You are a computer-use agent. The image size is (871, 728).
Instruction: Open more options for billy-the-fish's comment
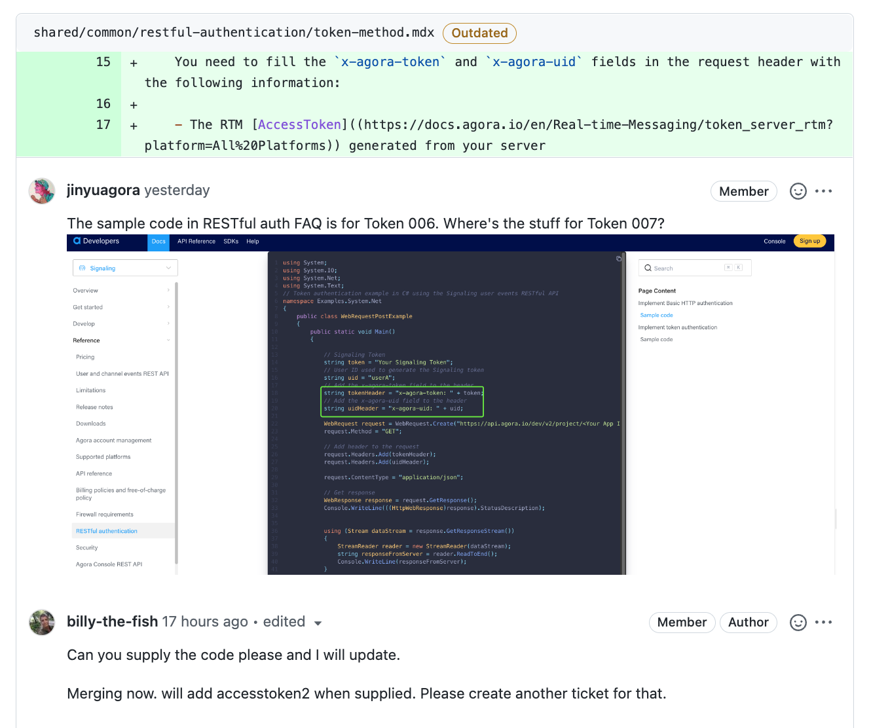click(824, 623)
